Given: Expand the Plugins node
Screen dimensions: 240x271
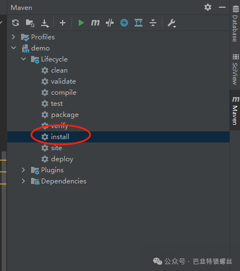Looking at the screenshot, I should coord(23,170).
